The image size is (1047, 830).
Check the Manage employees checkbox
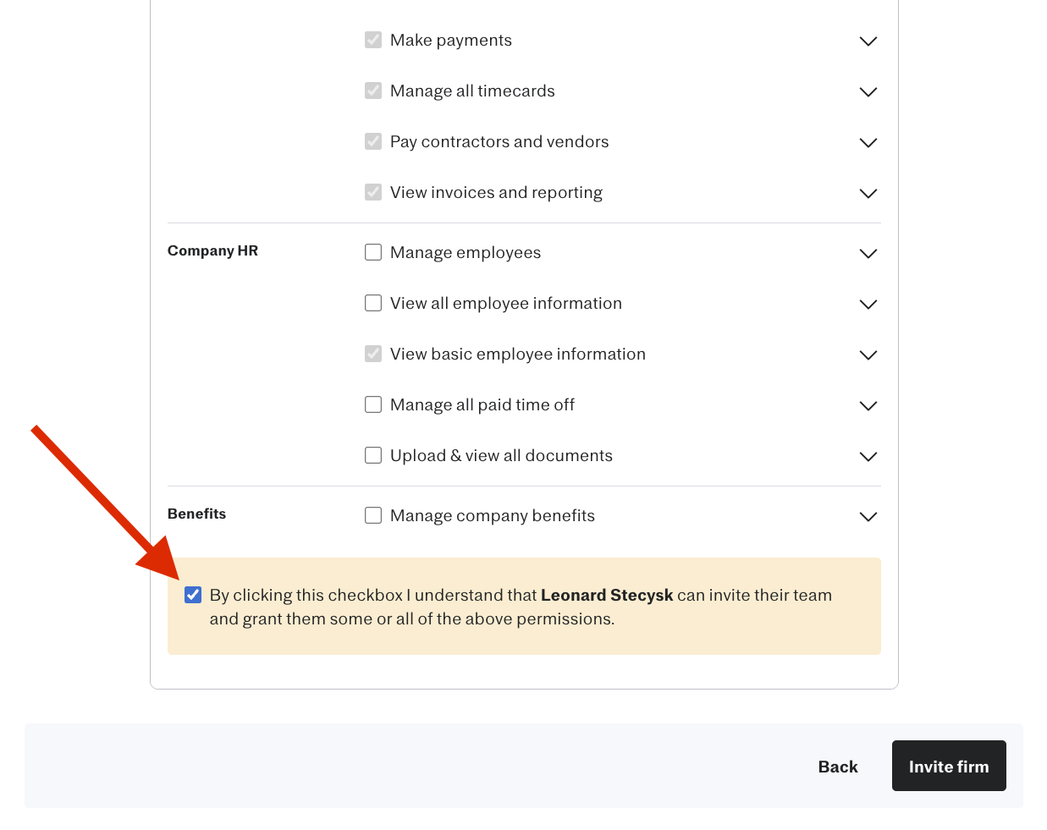point(373,252)
